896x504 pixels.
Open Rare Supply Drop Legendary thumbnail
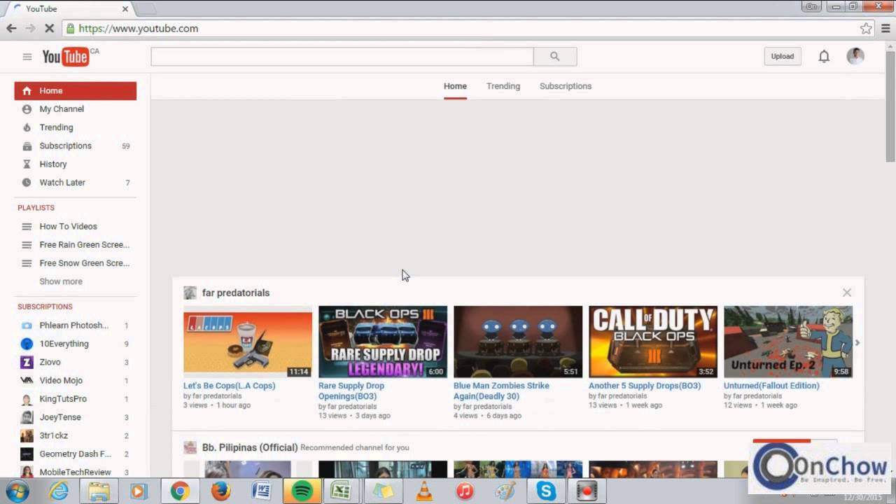(x=383, y=342)
